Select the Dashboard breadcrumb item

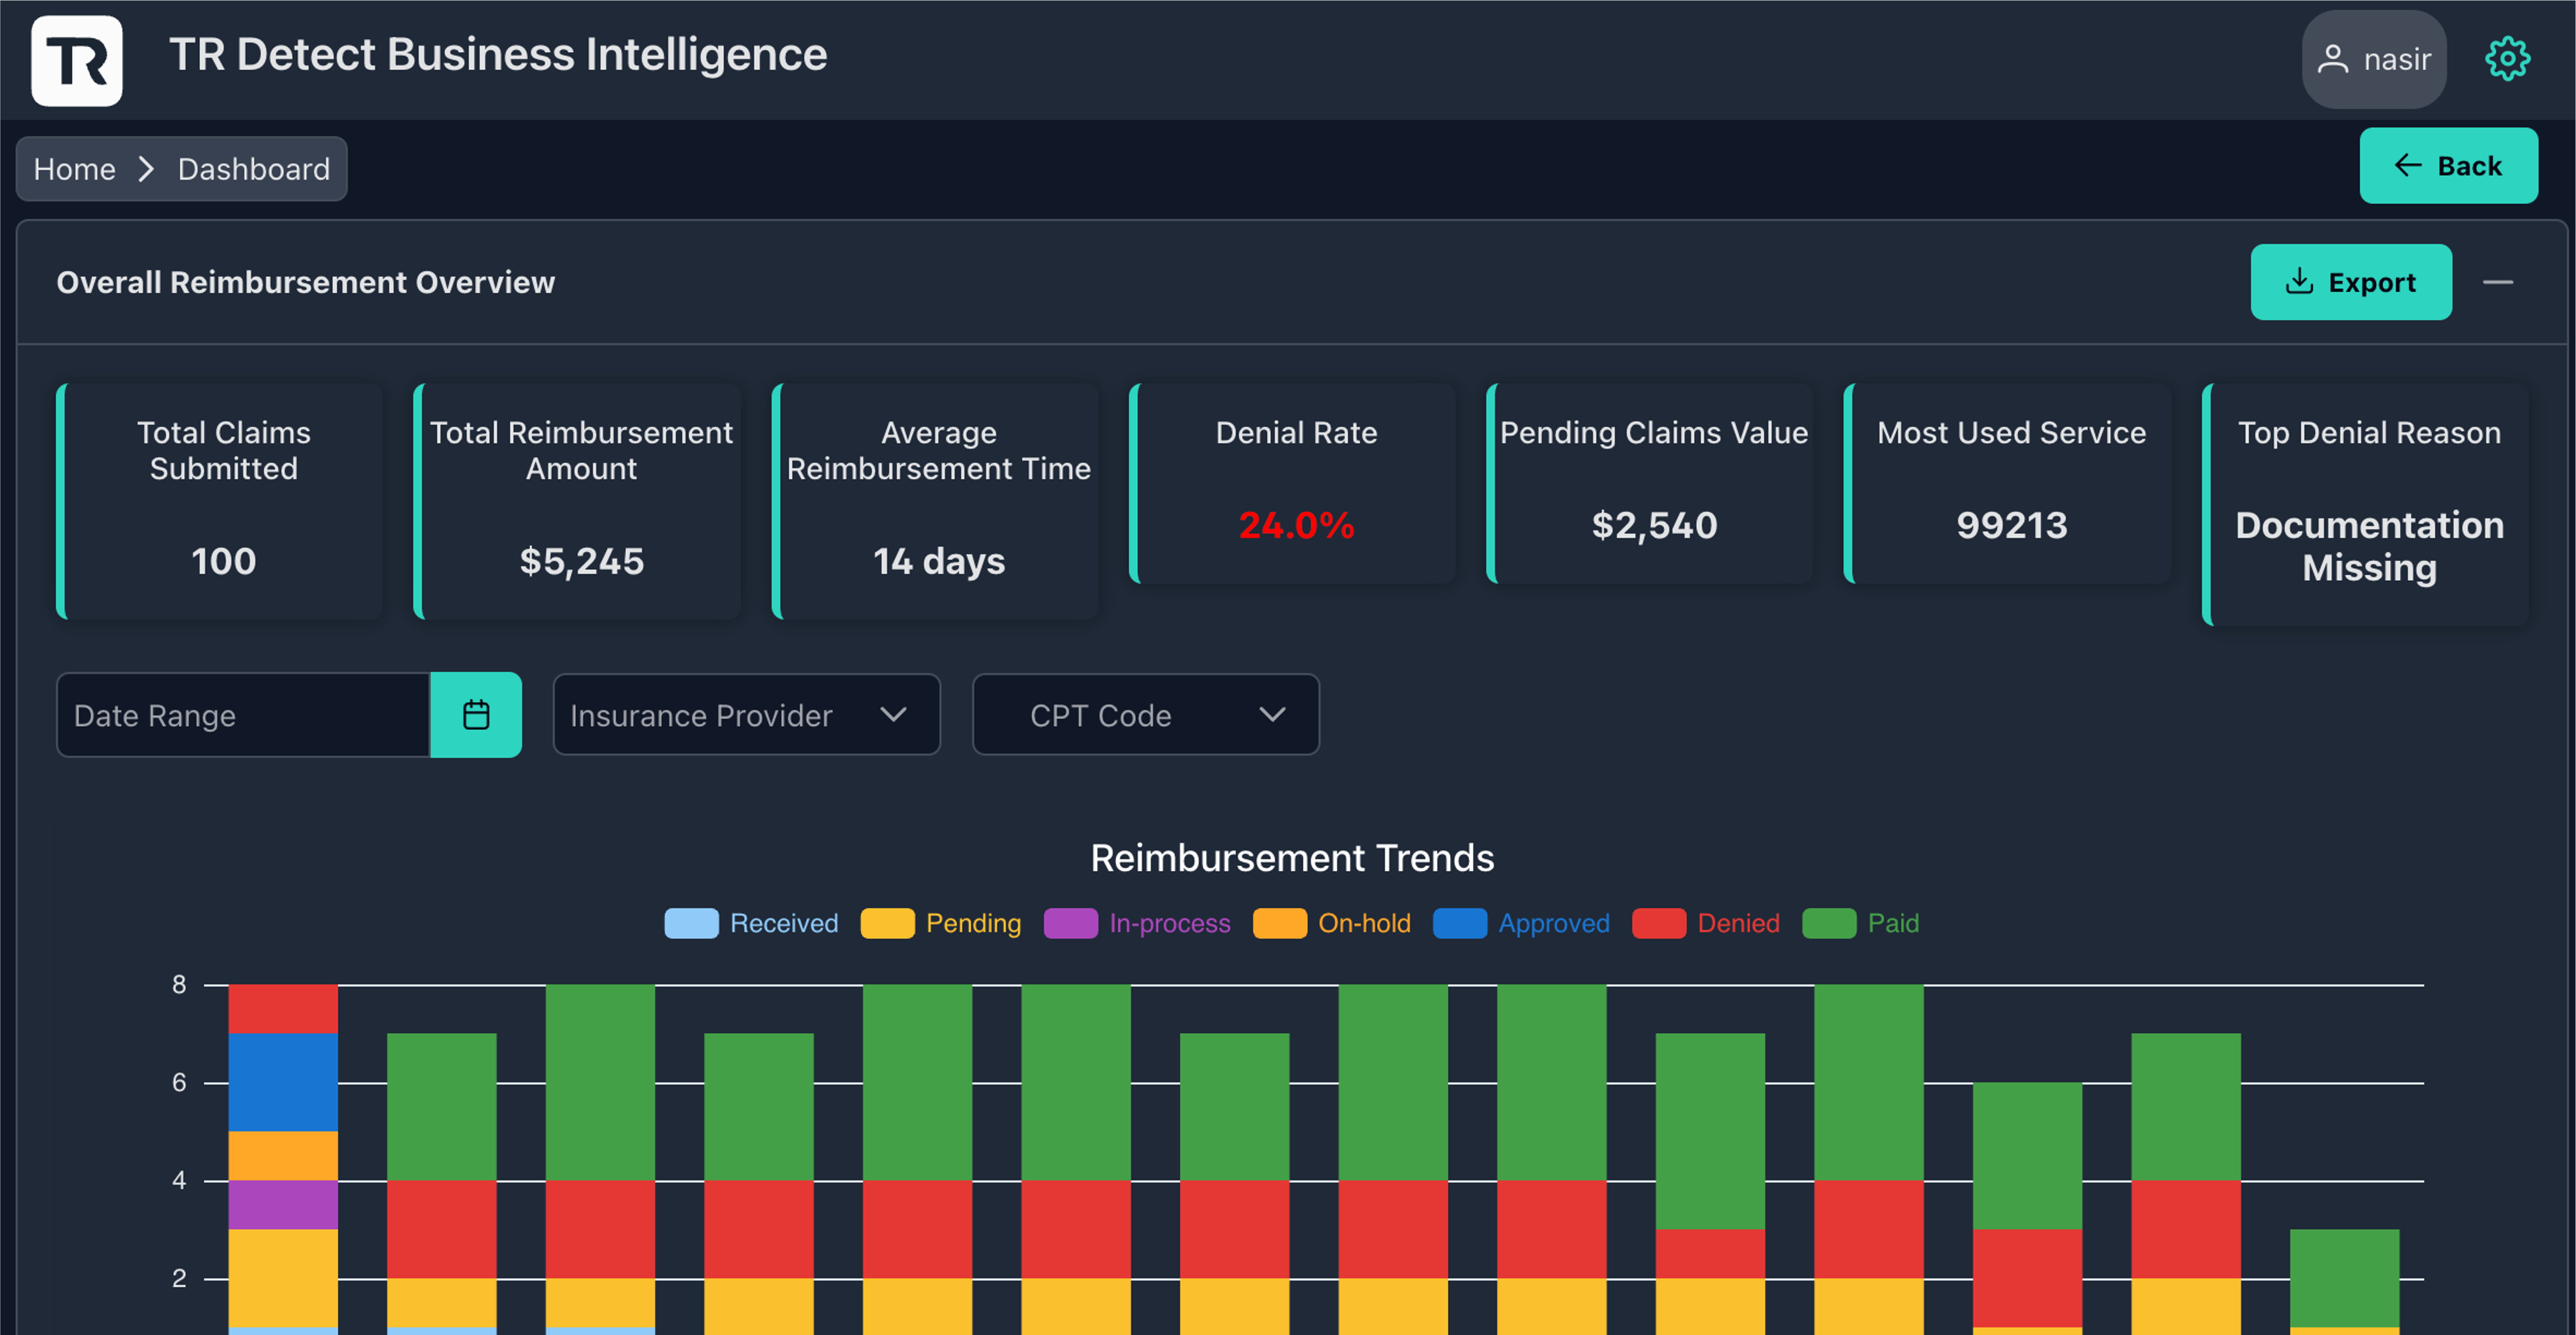pyautogui.click(x=254, y=169)
